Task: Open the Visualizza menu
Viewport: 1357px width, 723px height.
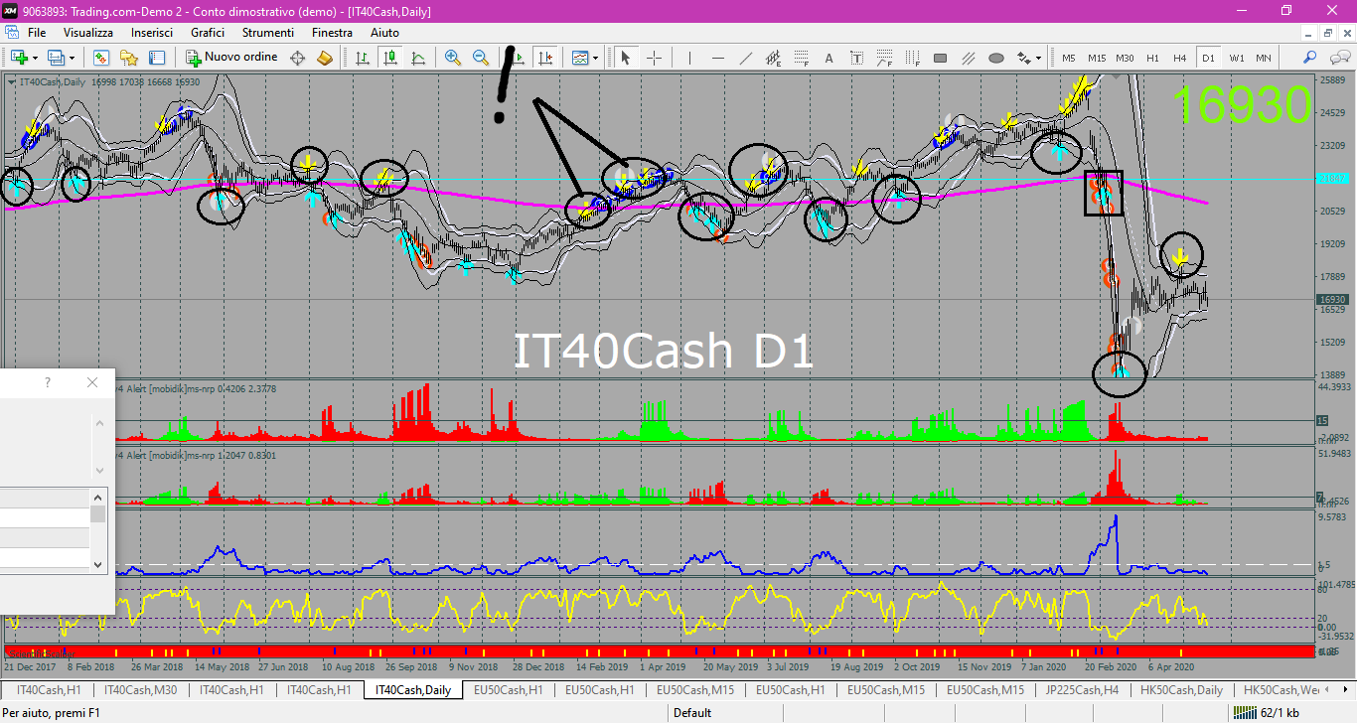Action: coord(88,33)
